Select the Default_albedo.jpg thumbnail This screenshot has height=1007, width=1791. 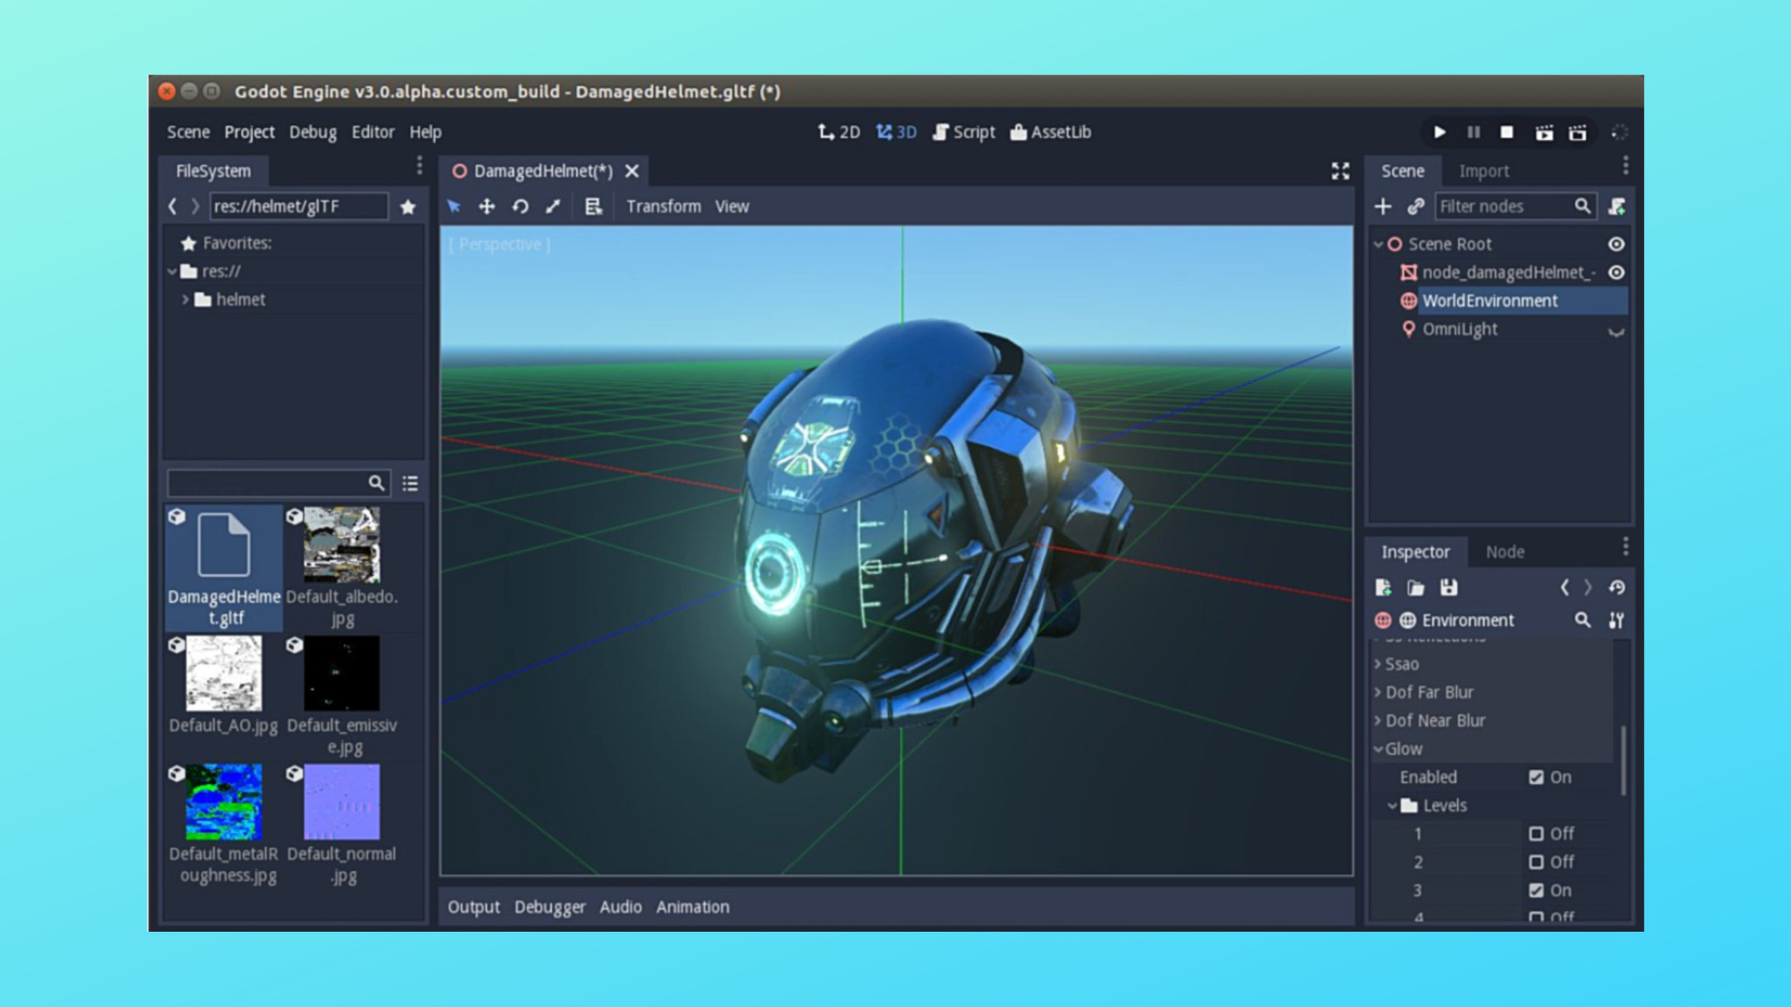pos(341,545)
